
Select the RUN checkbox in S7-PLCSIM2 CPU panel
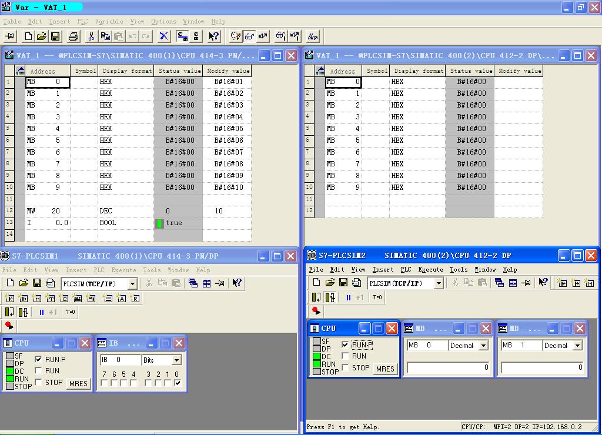(345, 356)
